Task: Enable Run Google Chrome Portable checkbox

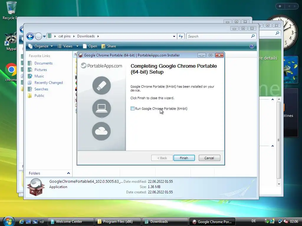Action: point(132,109)
